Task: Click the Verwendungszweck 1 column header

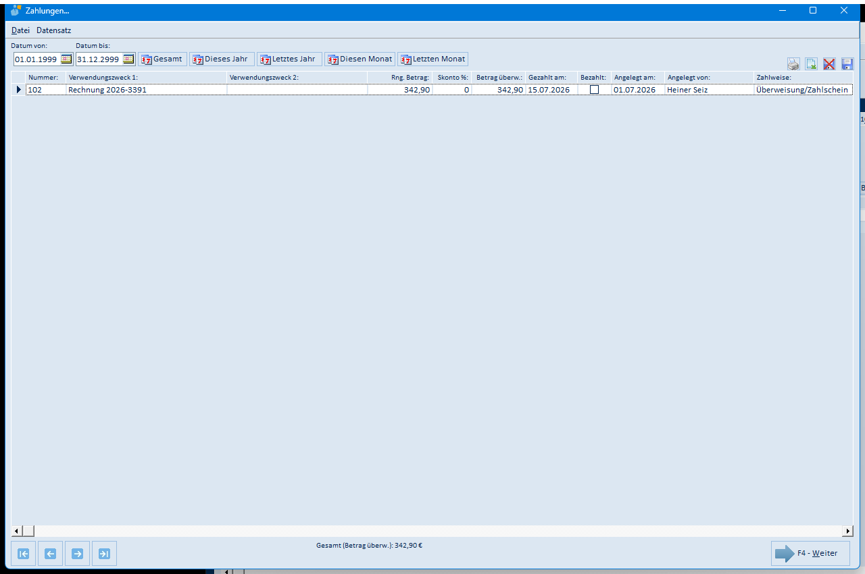Action: (x=146, y=78)
